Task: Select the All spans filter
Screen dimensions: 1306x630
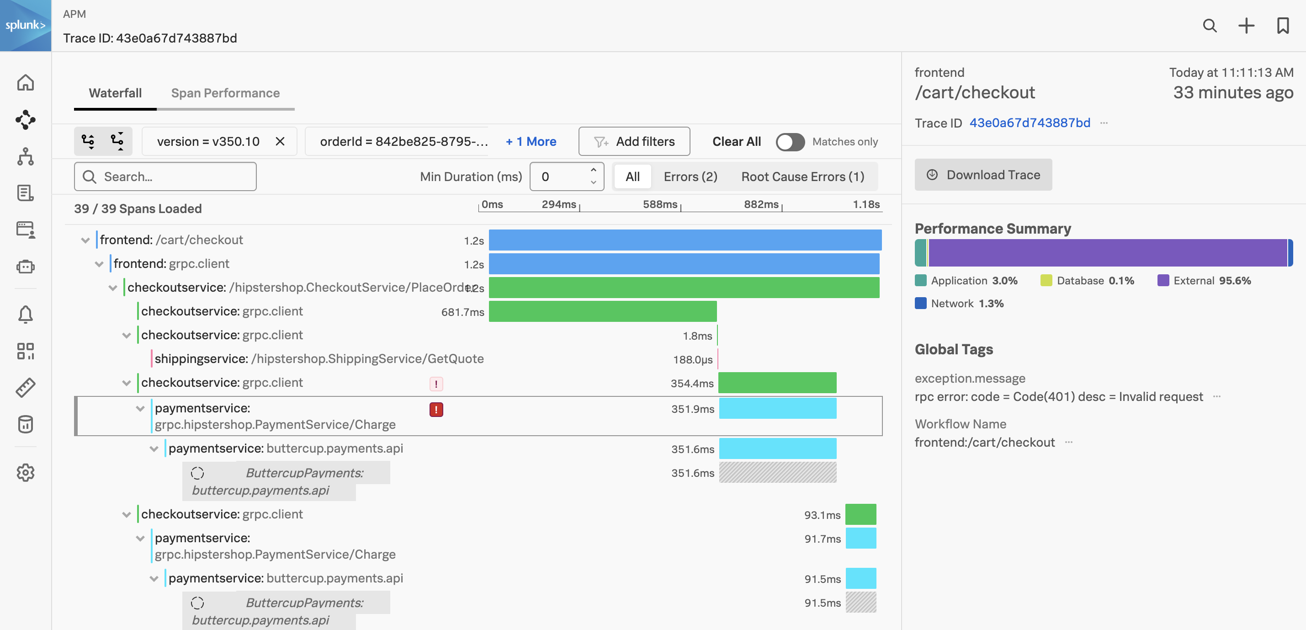Action: pyautogui.click(x=632, y=176)
